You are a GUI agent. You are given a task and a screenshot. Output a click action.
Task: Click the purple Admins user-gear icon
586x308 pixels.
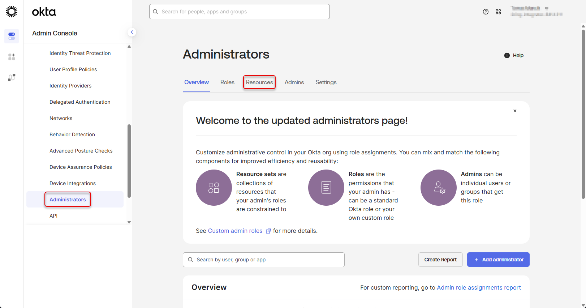point(438,188)
